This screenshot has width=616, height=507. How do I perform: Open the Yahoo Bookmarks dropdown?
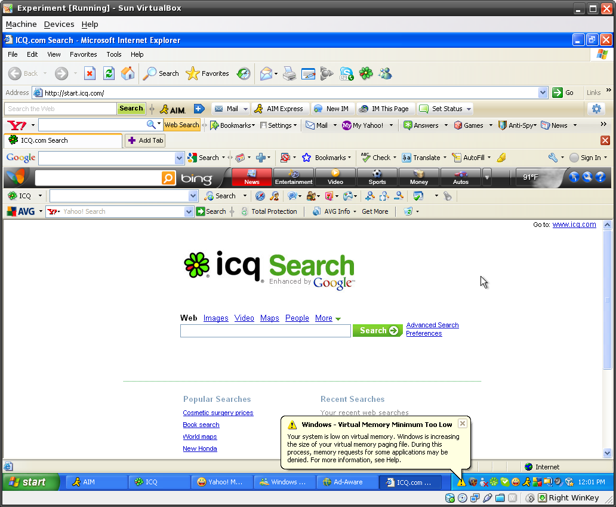click(x=254, y=125)
